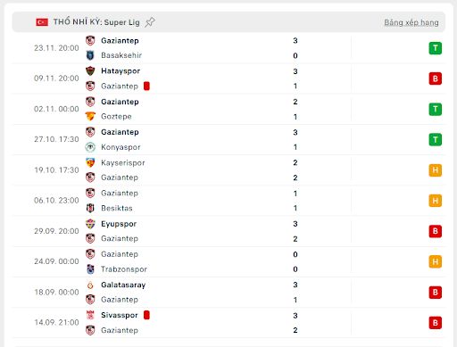Click the Goztepe team logo
This screenshot has width=457, height=347.
(90, 116)
